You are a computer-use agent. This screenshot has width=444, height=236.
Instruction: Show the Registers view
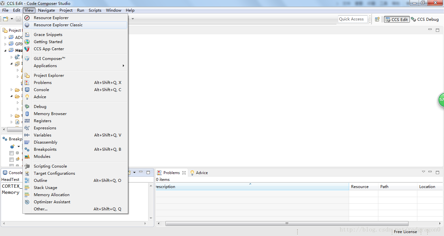(x=75, y=121)
